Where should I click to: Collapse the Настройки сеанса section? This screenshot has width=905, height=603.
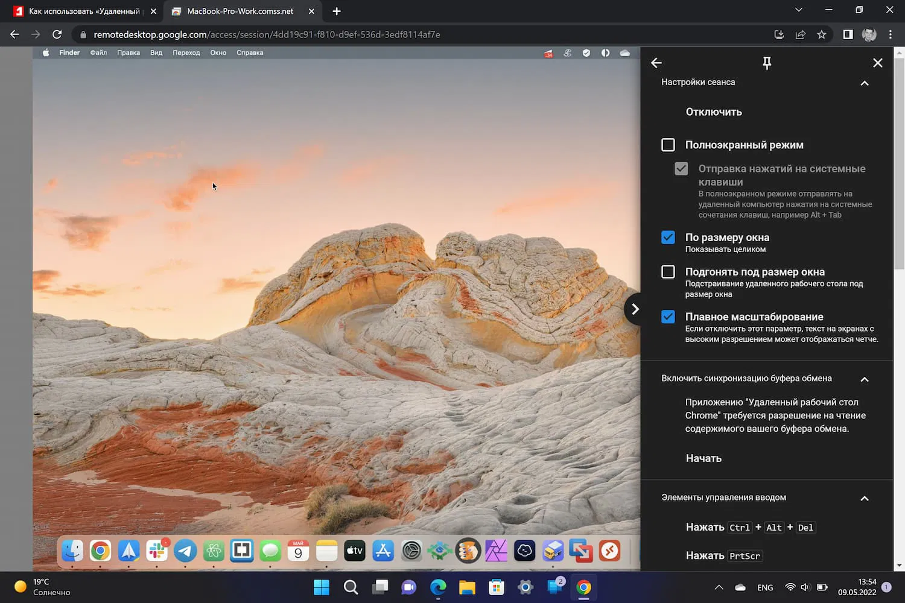click(x=865, y=83)
